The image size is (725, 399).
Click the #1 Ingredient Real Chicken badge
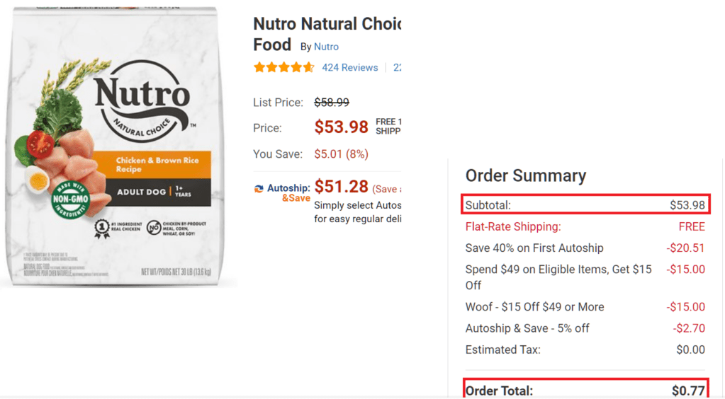(106, 229)
